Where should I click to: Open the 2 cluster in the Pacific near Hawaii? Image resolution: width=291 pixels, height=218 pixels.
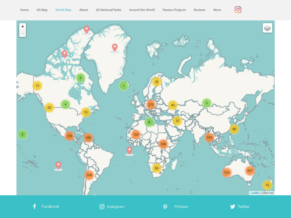[22, 134]
